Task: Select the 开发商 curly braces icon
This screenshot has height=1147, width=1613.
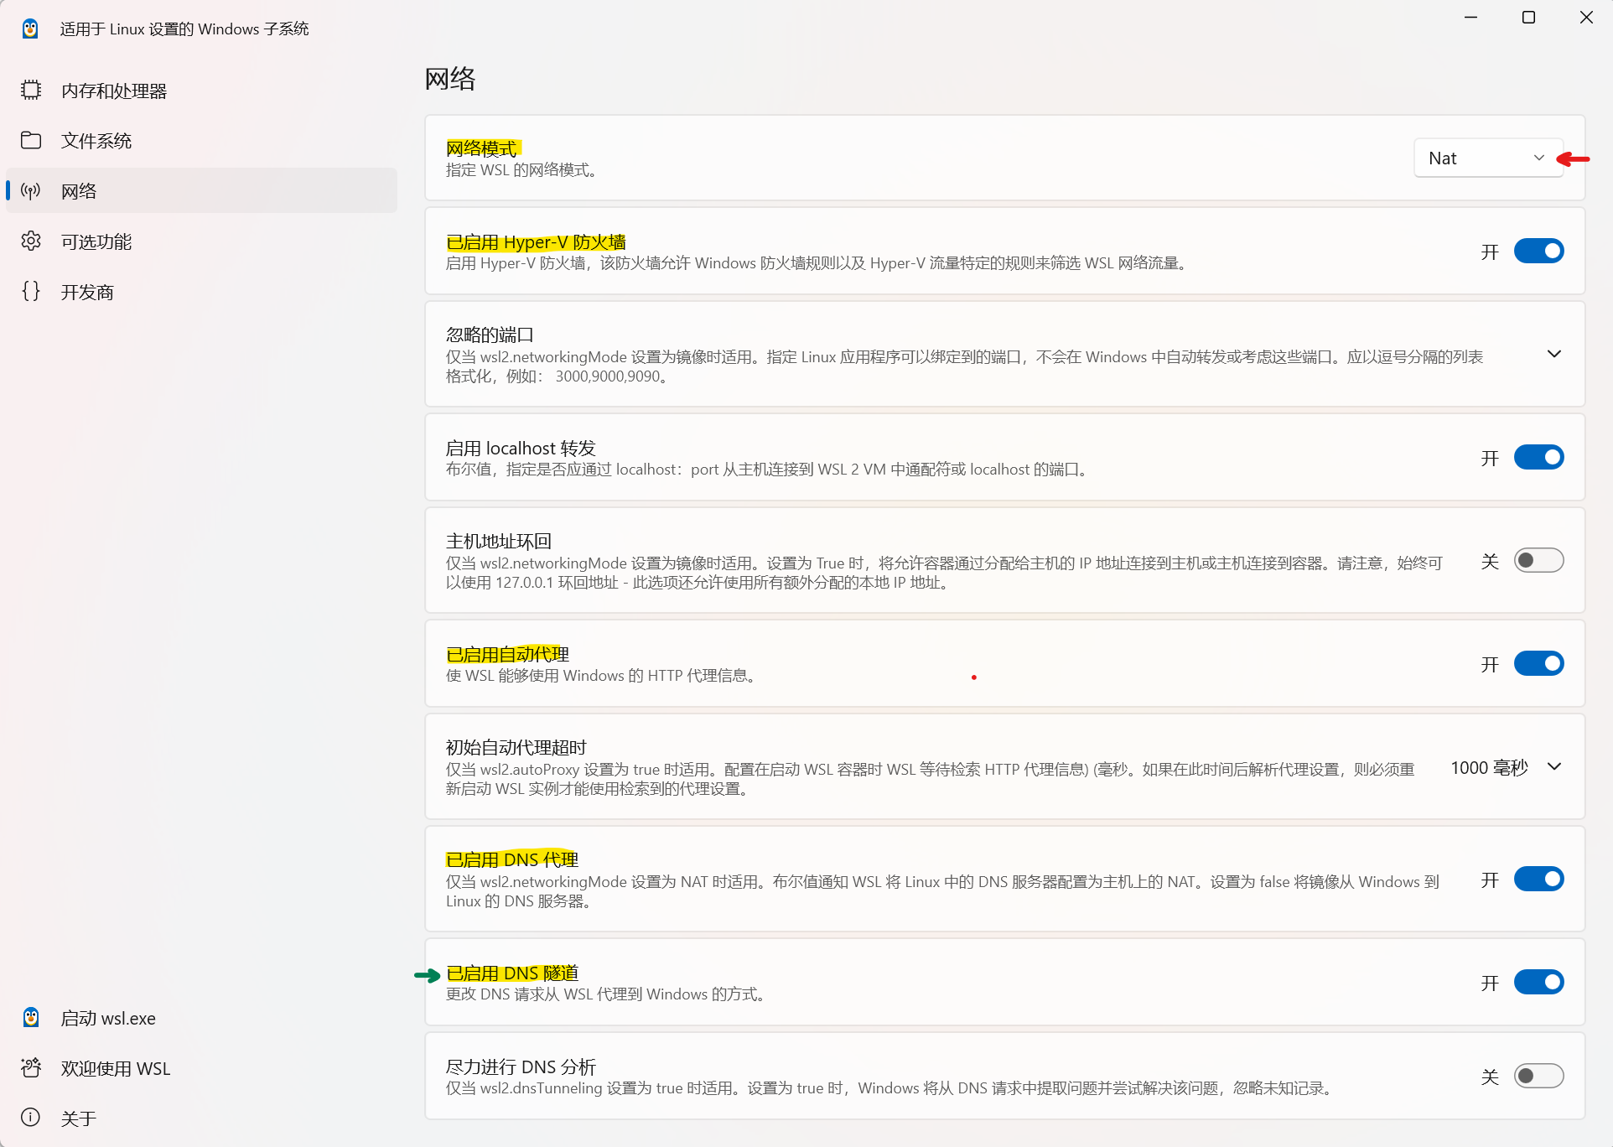Action: point(31,292)
